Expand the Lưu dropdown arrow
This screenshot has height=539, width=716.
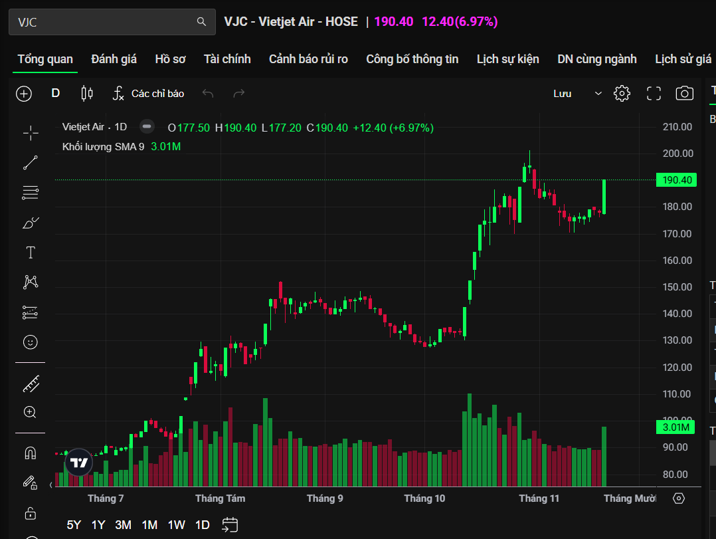598,94
